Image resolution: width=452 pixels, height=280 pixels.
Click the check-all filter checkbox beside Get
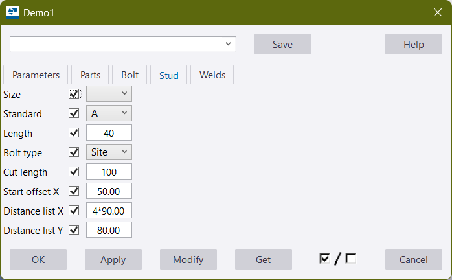[324, 259]
